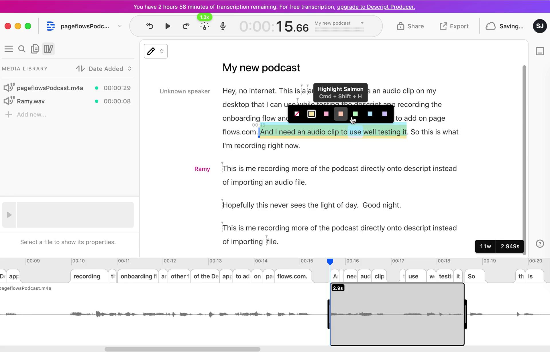Screen dimensions: 550x352
Task: Expand the edit mode chevron selector
Action: [162, 51]
